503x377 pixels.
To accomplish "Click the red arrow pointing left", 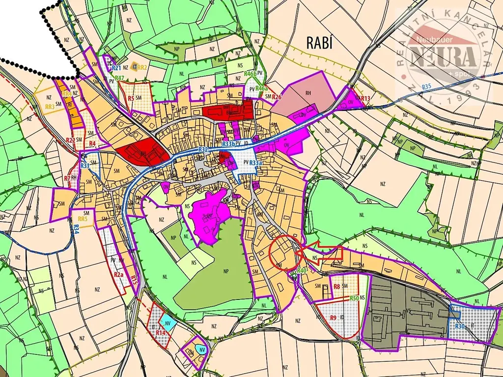I will point(324,254).
